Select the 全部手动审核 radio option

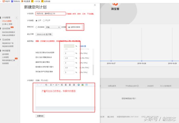point(69,27)
